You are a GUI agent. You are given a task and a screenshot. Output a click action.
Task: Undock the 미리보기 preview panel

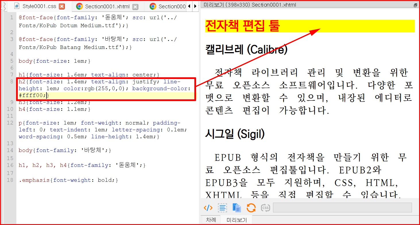pos(415,5)
